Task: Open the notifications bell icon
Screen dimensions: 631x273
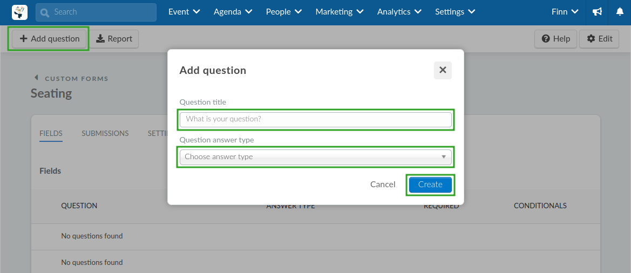Action: pyautogui.click(x=620, y=12)
